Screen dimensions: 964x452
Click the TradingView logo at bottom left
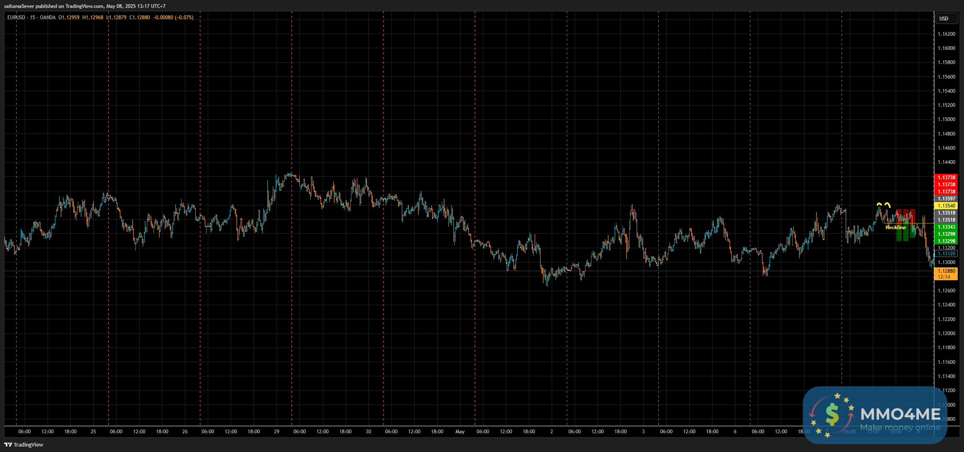click(24, 445)
